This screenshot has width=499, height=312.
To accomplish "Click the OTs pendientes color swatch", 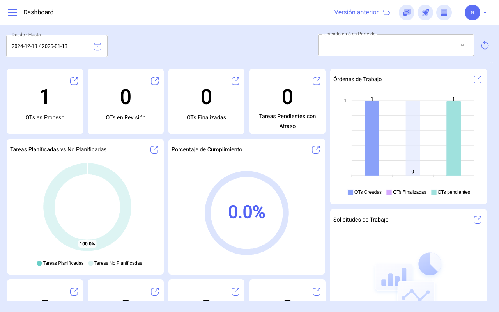I will click(434, 192).
